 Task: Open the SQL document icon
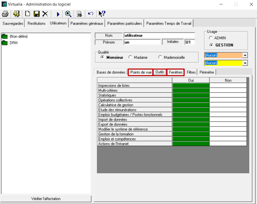coord(79,14)
